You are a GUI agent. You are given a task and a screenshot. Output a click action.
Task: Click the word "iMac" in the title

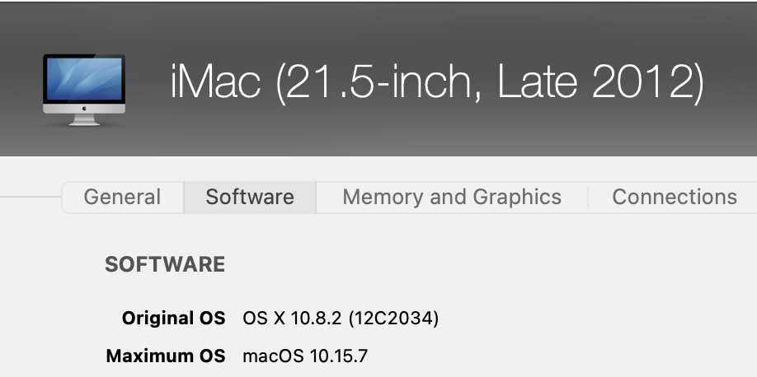pyautogui.click(x=216, y=83)
